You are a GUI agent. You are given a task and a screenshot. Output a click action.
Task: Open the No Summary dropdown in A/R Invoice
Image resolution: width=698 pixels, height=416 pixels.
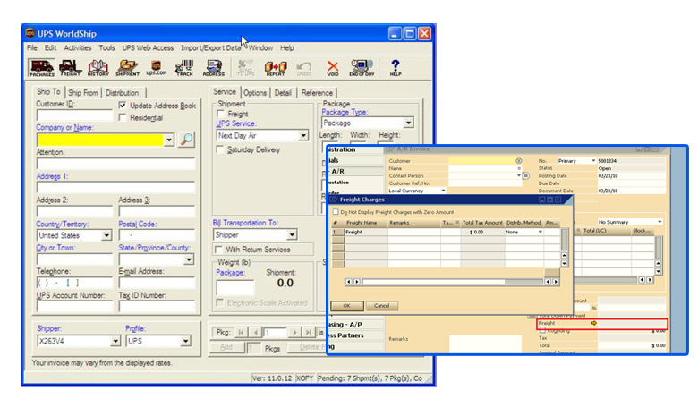click(660, 222)
